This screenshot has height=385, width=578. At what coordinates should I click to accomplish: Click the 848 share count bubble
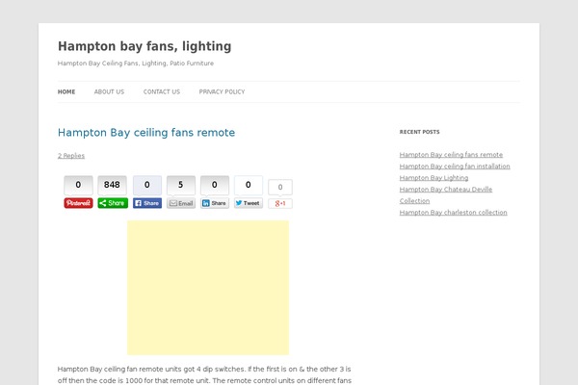point(112,185)
